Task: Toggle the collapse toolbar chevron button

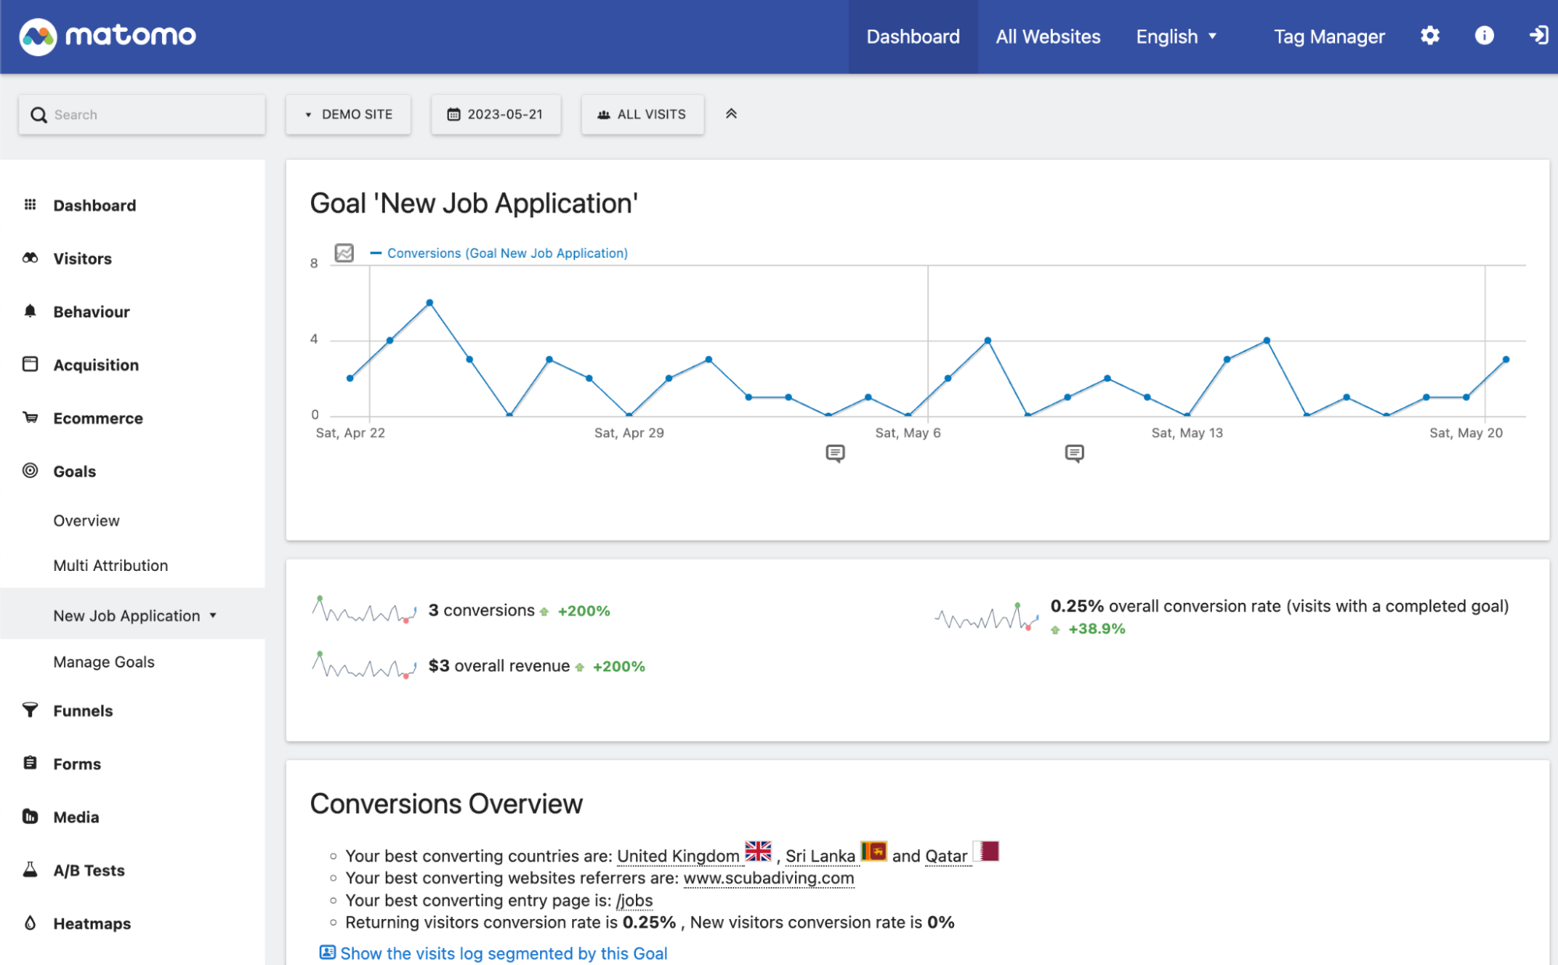Action: (x=731, y=114)
